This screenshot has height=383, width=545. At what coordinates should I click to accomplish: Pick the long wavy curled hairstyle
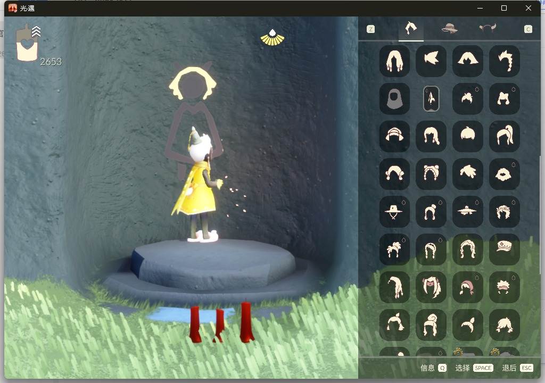click(x=468, y=249)
